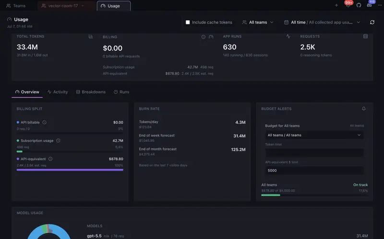The width and height of the screenshot is (384, 239).
Task: Click the $0.00 billing headline amount
Action: tap(112, 48)
